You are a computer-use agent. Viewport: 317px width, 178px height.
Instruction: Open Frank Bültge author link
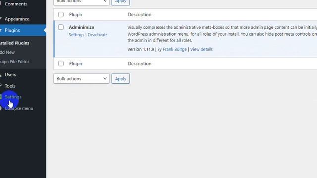(x=175, y=49)
